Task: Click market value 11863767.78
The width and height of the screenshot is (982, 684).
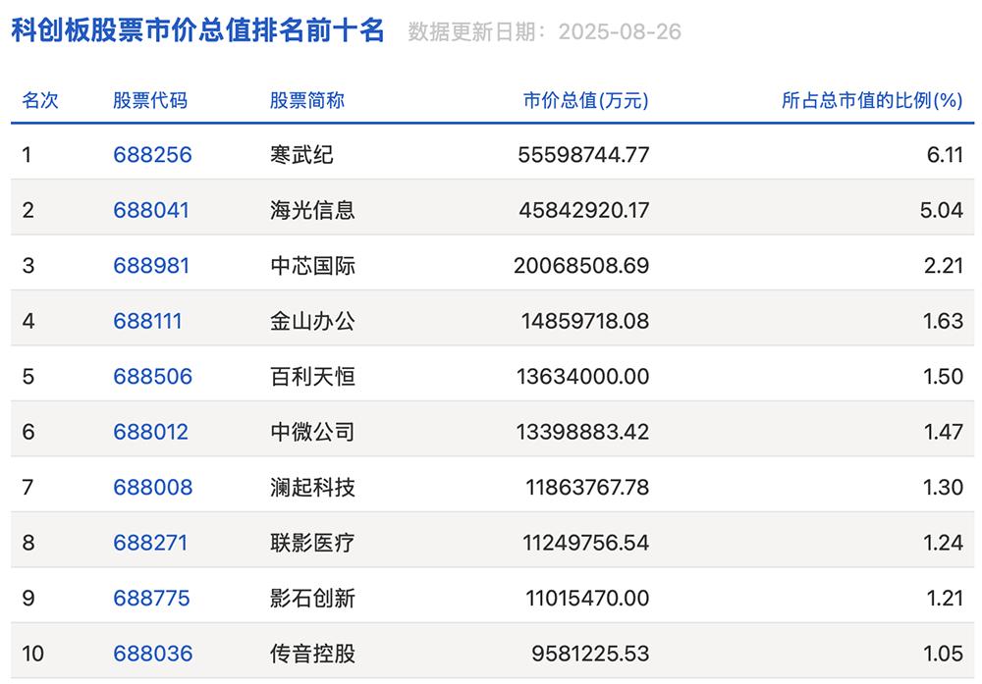Action: point(587,488)
